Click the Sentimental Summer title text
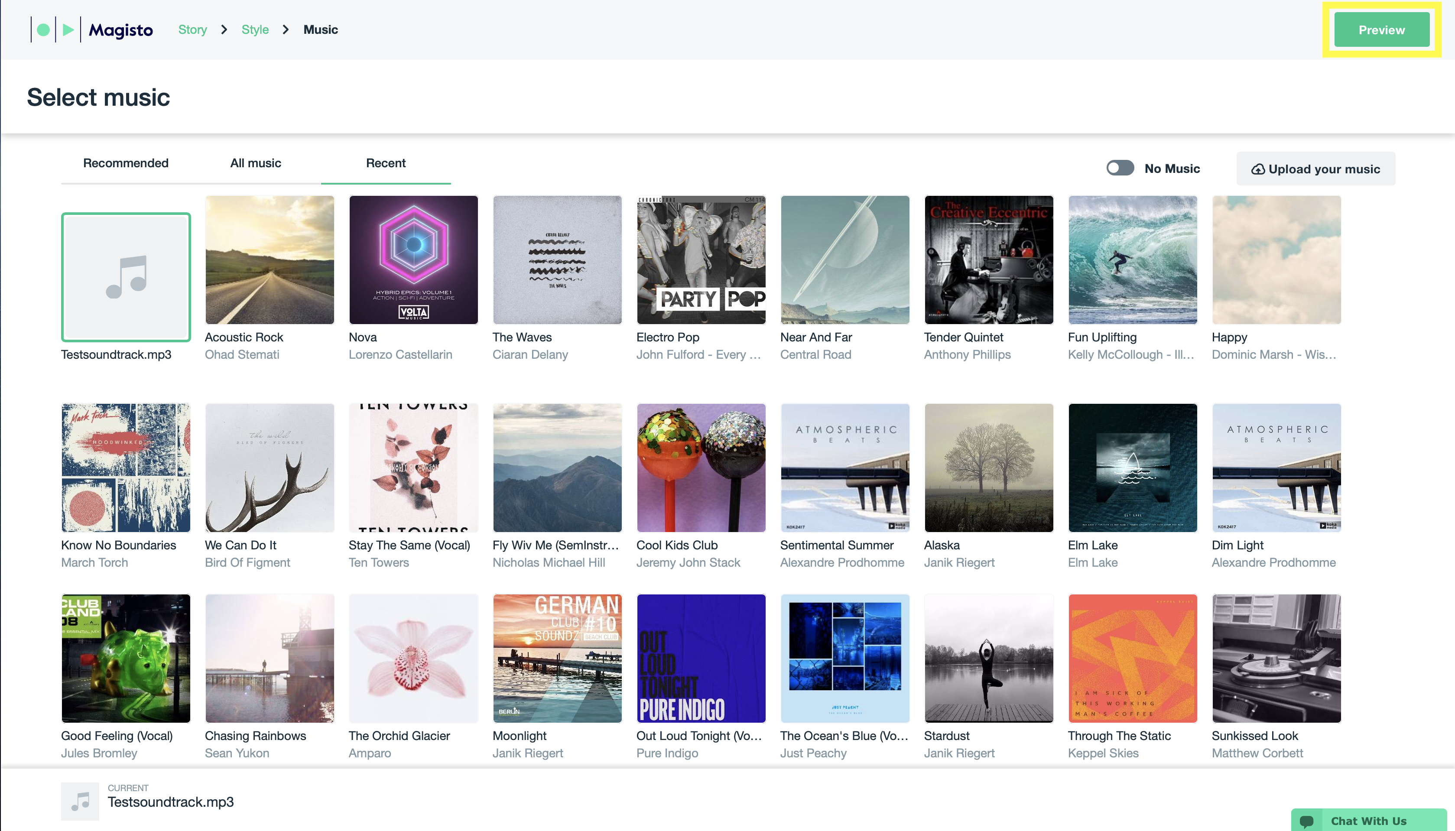The width and height of the screenshot is (1455, 831). pos(837,545)
